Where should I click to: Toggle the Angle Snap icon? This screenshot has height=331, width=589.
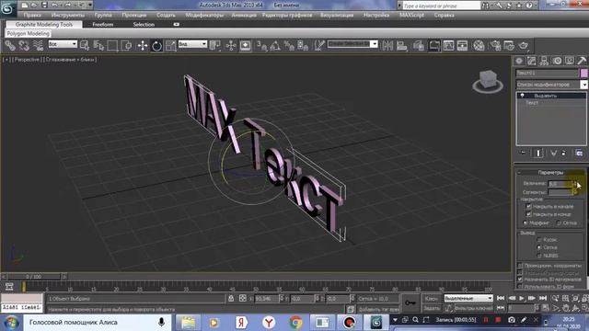pyautogui.click(x=275, y=46)
